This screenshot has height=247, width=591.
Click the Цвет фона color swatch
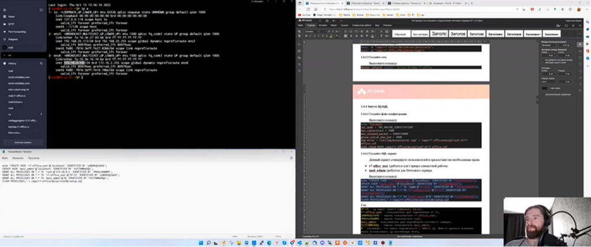[x=545, y=88]
